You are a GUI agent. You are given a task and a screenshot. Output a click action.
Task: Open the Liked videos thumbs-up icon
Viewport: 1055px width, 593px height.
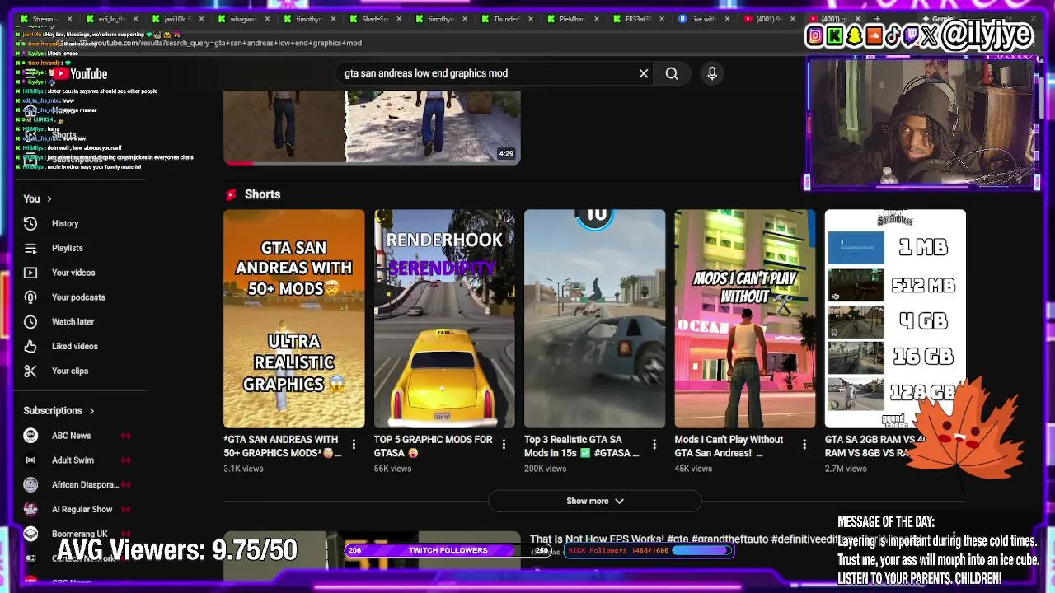pos(30,347)
